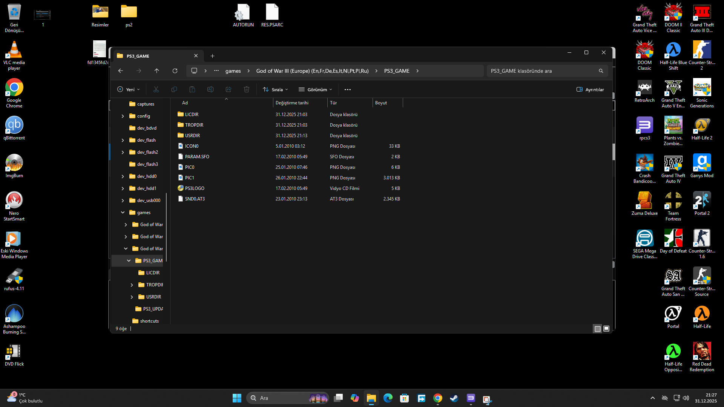Toggle the Ayrıntılar details pane
The width and height of the screenshot is (724, 407).
[x=590, y=90]
